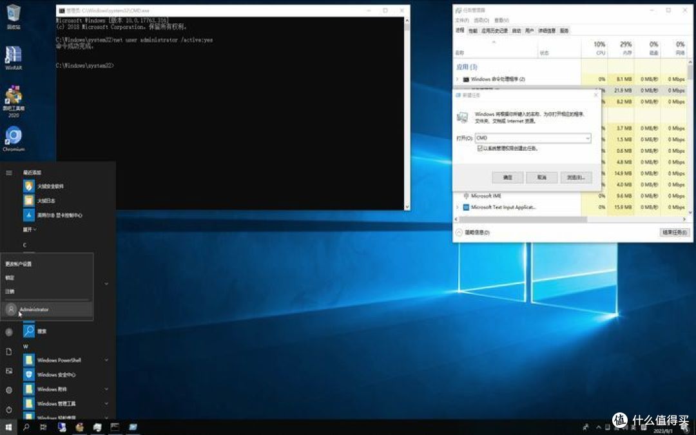This screenshot has height=435, width=696.
Task: Open the 打开 combo box dropdown arrow
Action: [587, 138]
